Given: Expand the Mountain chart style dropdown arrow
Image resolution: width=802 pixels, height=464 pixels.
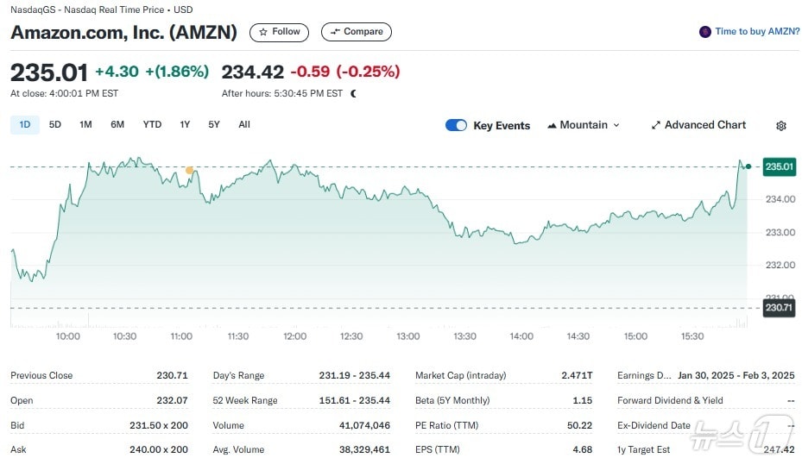Looking at the screenshot, I should coord(616,126).
